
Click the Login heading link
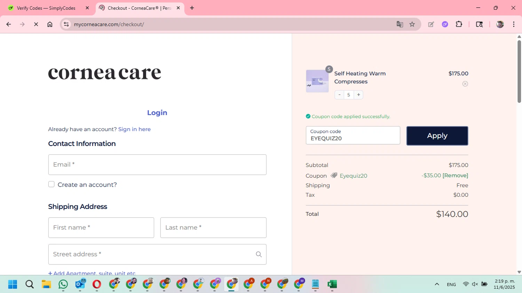[x=157, y=113]
